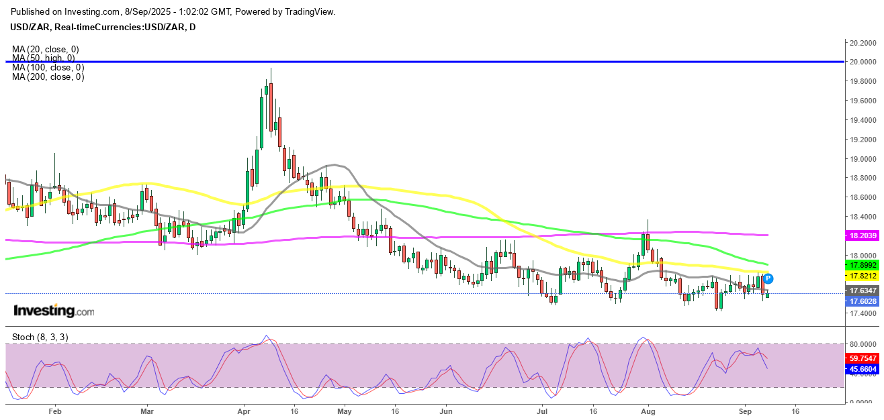Select the MA (20, close, 0) indicator label
Image resolution: width=884 pixels, height=420 pixels.
45,49
